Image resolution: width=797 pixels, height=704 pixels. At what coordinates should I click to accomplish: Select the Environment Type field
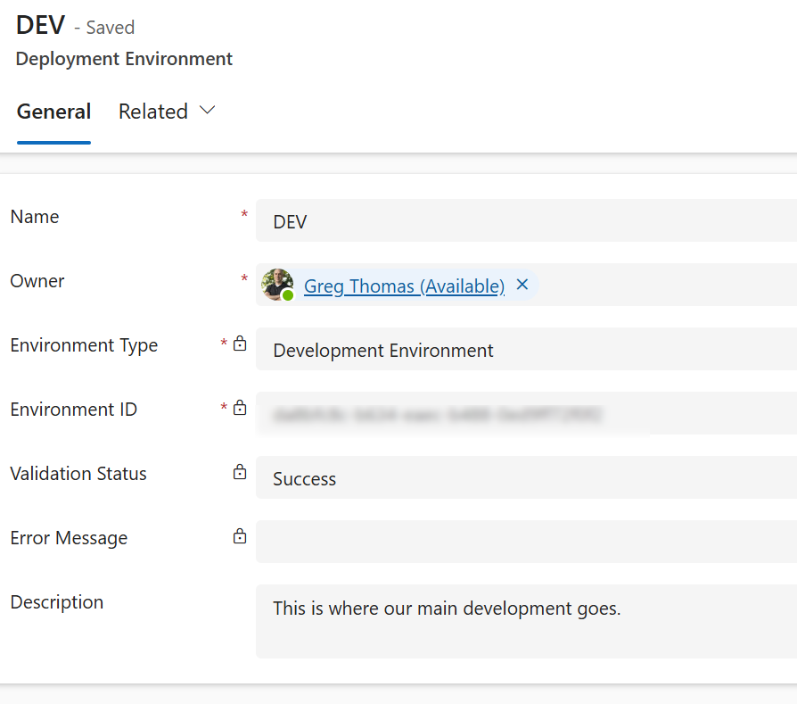[x=526, y=350]
